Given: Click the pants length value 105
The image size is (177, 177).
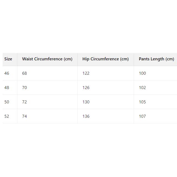Looking at the screenshot, I should 142,102.
